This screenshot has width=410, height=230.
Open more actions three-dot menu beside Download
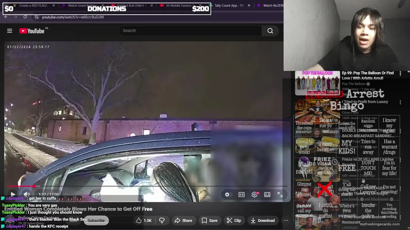pyautogui.click(x=286, y=220)
